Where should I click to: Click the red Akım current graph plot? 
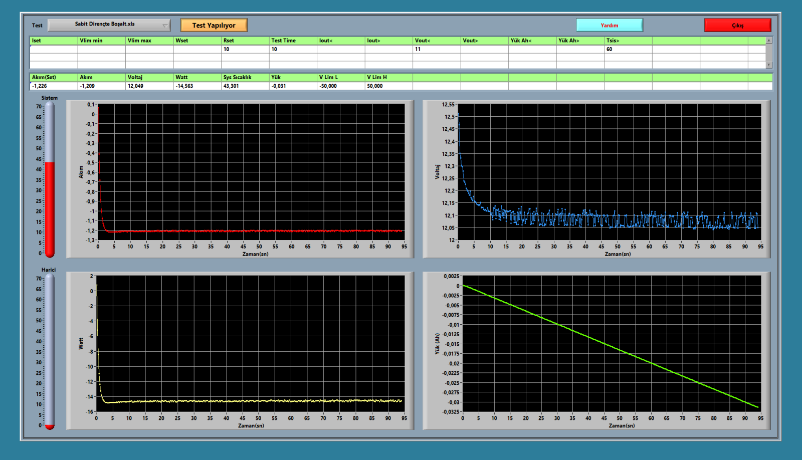coord(251,172)
